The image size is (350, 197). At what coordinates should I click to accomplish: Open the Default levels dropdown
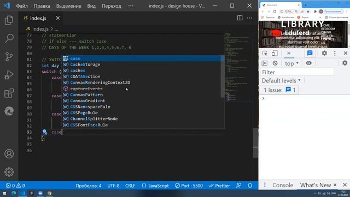click(x=281, y=80)
